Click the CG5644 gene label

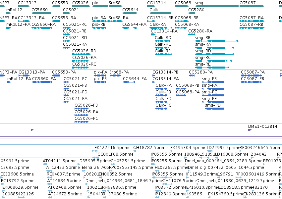[x=130, y=10]
